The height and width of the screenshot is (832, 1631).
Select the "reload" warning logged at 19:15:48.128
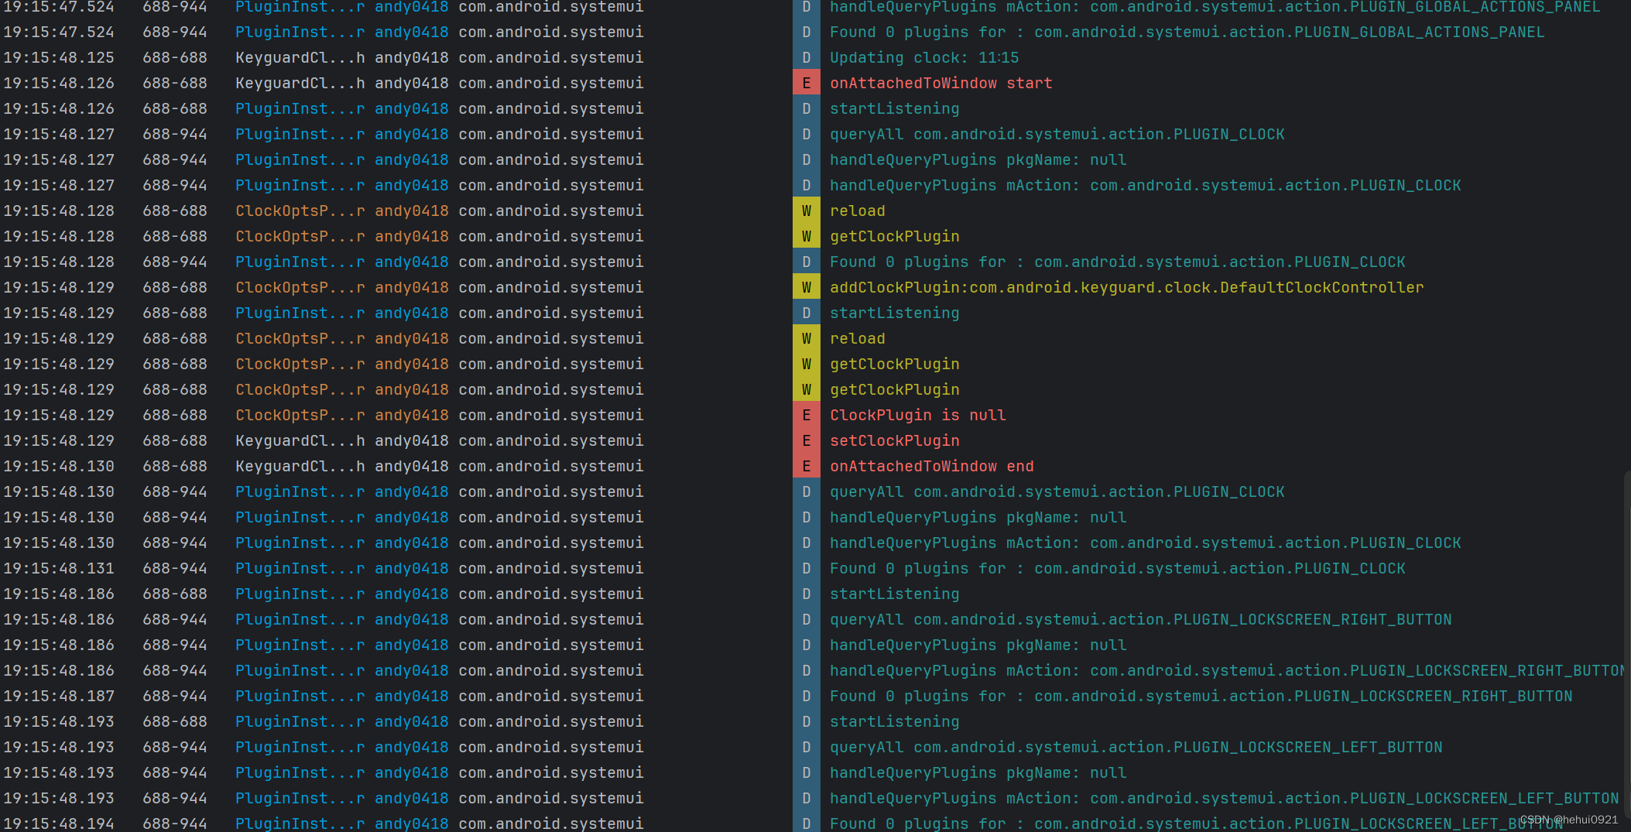tap(858, 211)
